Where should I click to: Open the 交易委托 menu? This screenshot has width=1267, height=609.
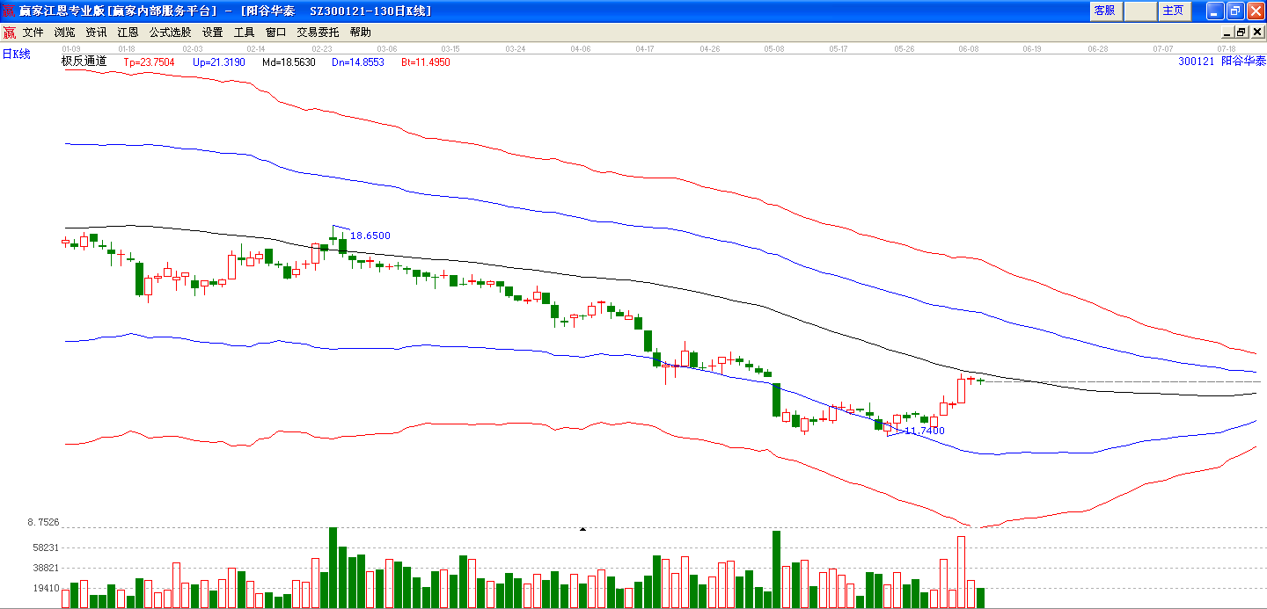[318, 33]
